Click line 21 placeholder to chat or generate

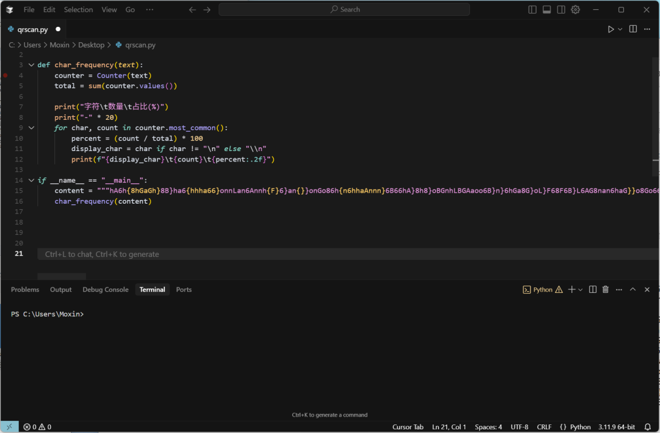[x=102, y=254]
